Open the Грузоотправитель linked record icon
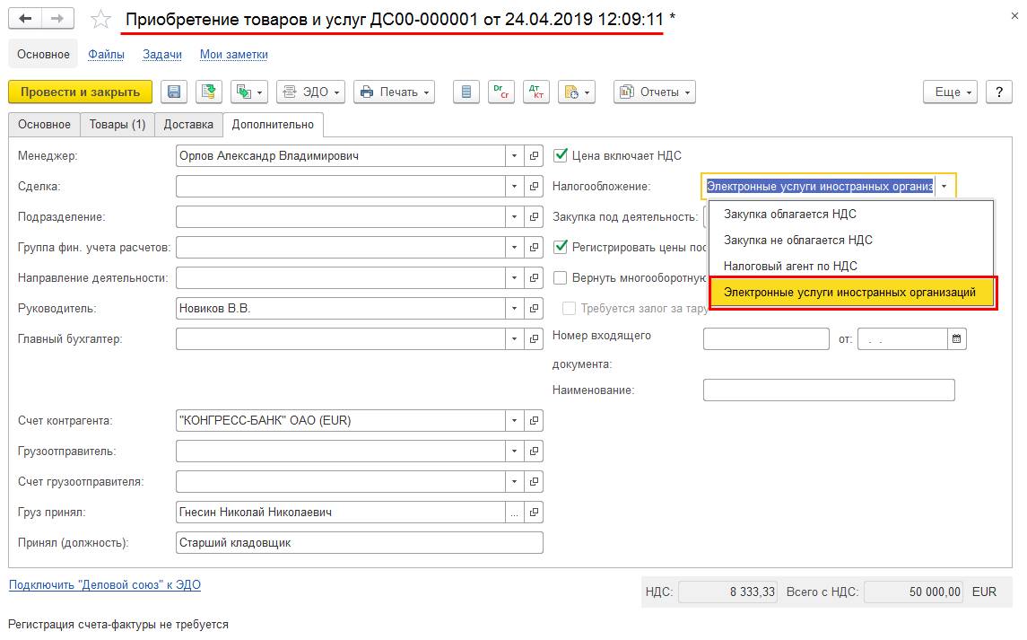Screen dimensions: 1027x640 tap(534, 452)
